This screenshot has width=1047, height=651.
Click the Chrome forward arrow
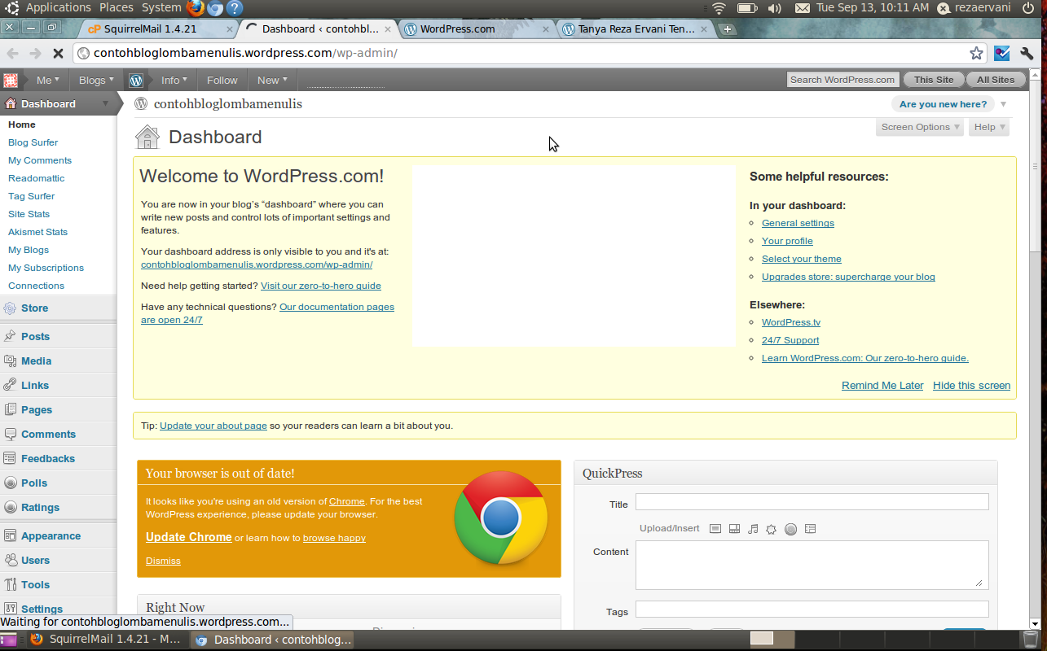tap(35, 54)
